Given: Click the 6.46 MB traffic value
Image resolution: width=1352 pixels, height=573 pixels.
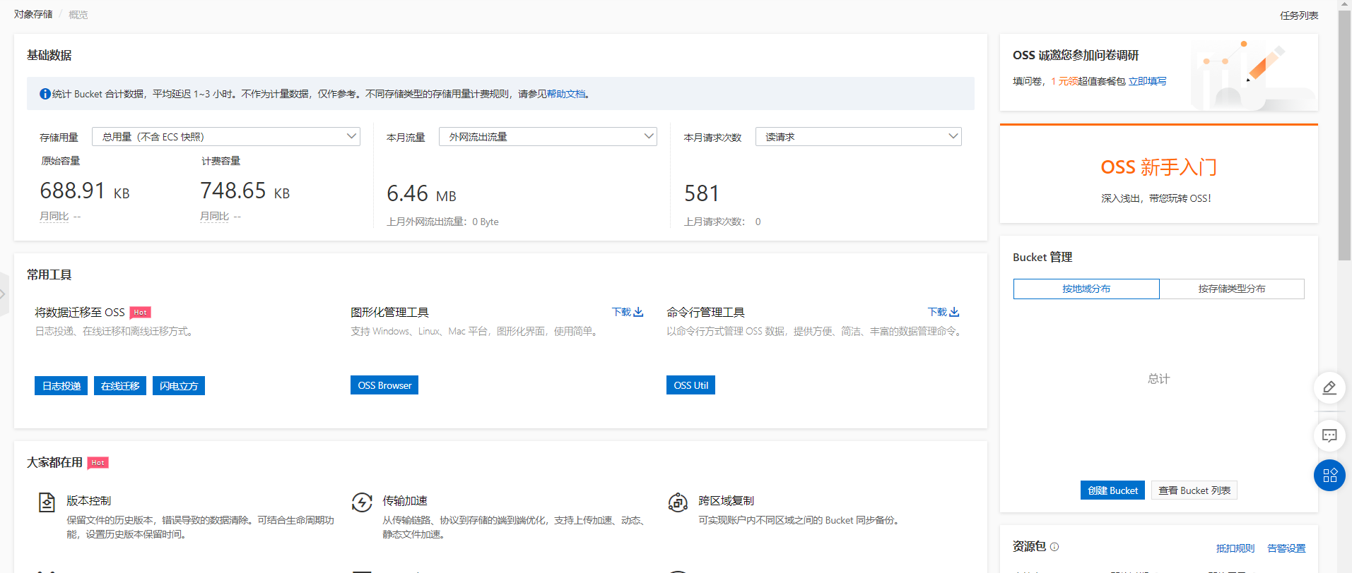Looking at the screenshot, I should 422,193.
